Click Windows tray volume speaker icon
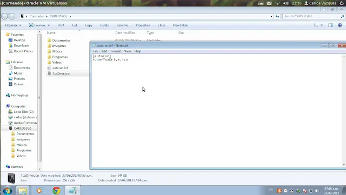This screenshot has height=195, width=346. 317,191
